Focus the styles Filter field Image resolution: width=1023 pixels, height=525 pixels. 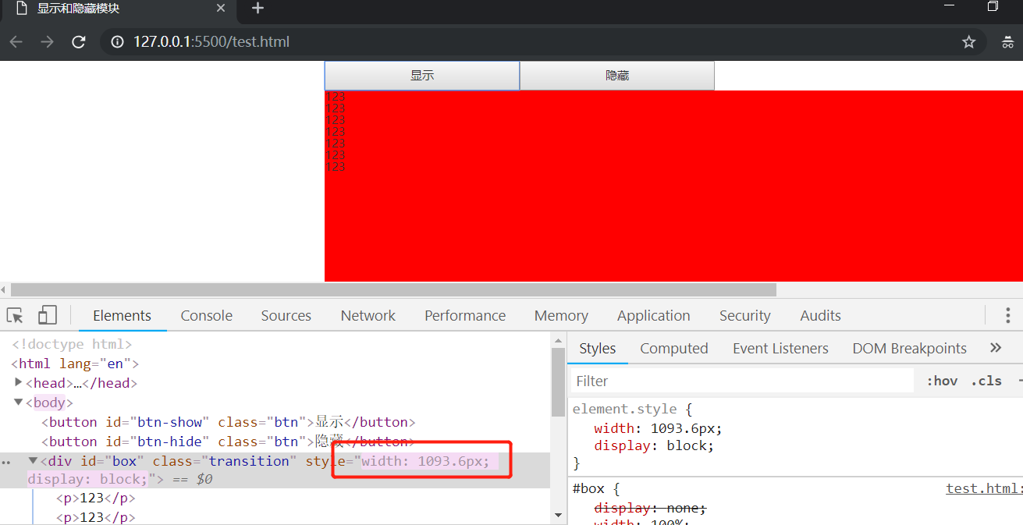[742, 381]
